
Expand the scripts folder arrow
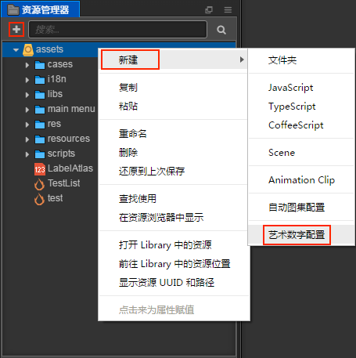(27, 154)
